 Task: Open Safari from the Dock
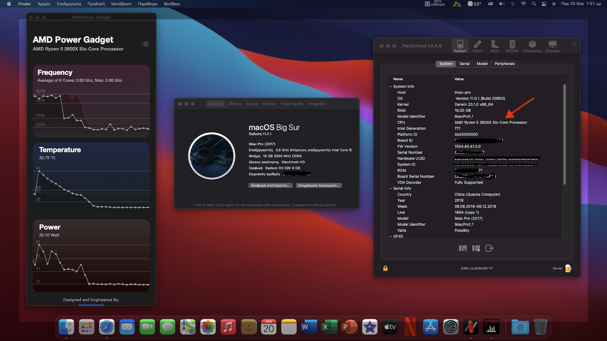[107, 326]
